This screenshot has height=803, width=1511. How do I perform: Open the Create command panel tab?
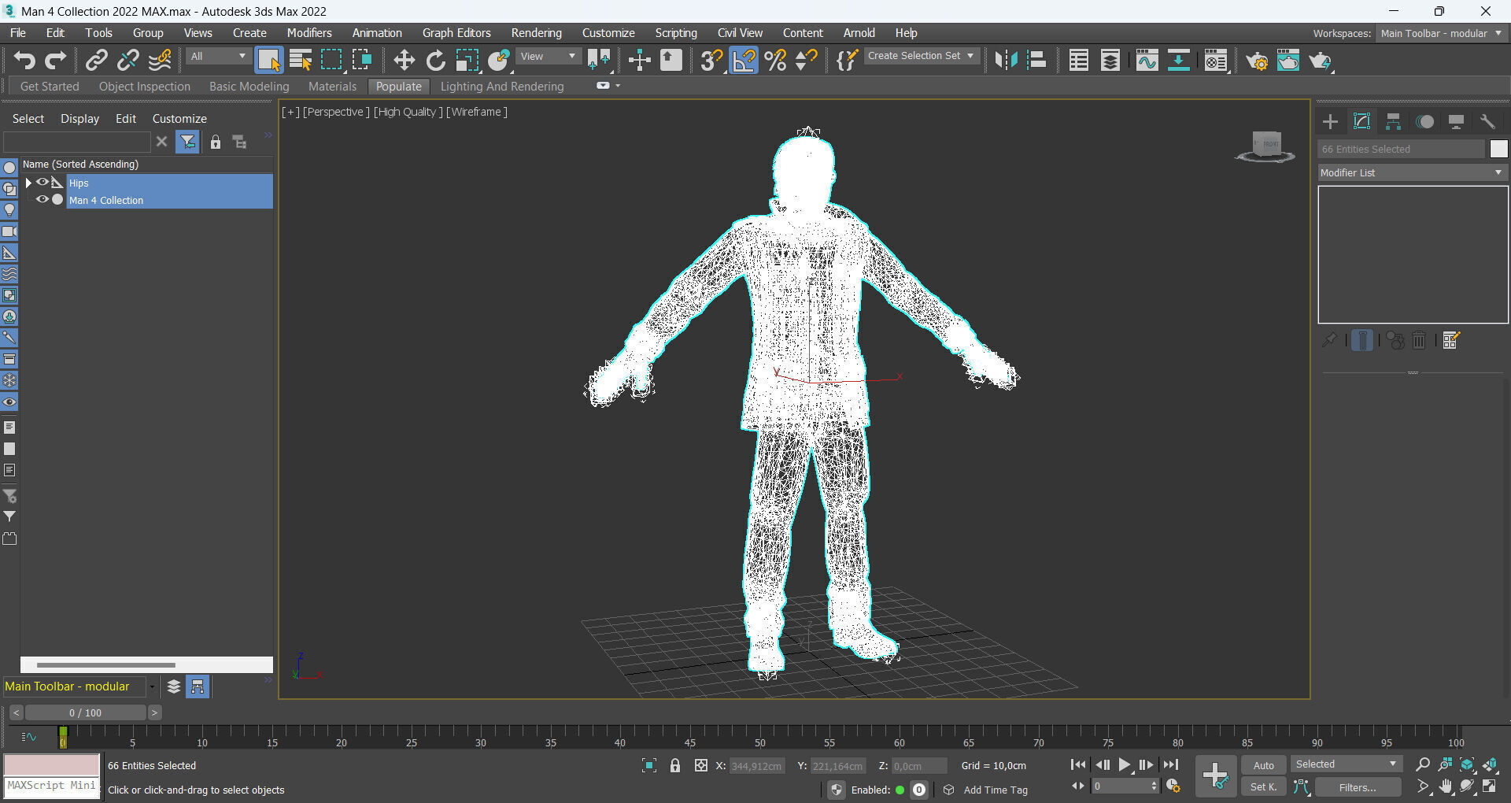[1330, 122]
